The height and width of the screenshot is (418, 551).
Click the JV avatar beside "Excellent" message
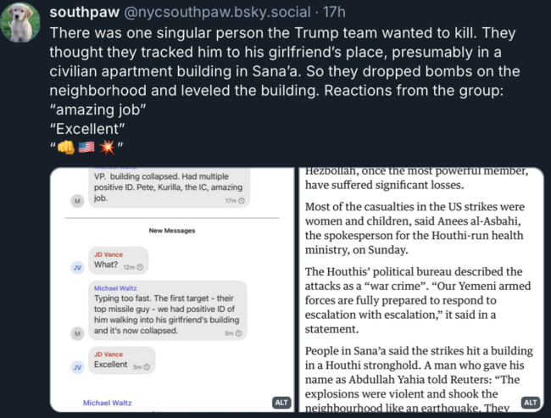coord(77,367)
